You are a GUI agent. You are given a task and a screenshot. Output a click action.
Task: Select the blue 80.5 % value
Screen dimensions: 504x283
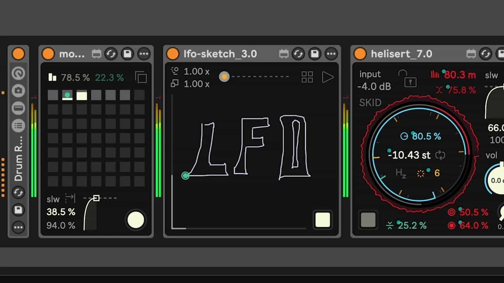click(426, 136)
